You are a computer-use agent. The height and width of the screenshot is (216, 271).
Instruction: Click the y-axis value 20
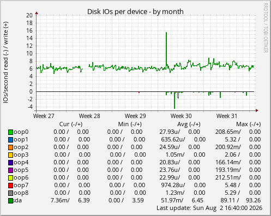point(29,15)
